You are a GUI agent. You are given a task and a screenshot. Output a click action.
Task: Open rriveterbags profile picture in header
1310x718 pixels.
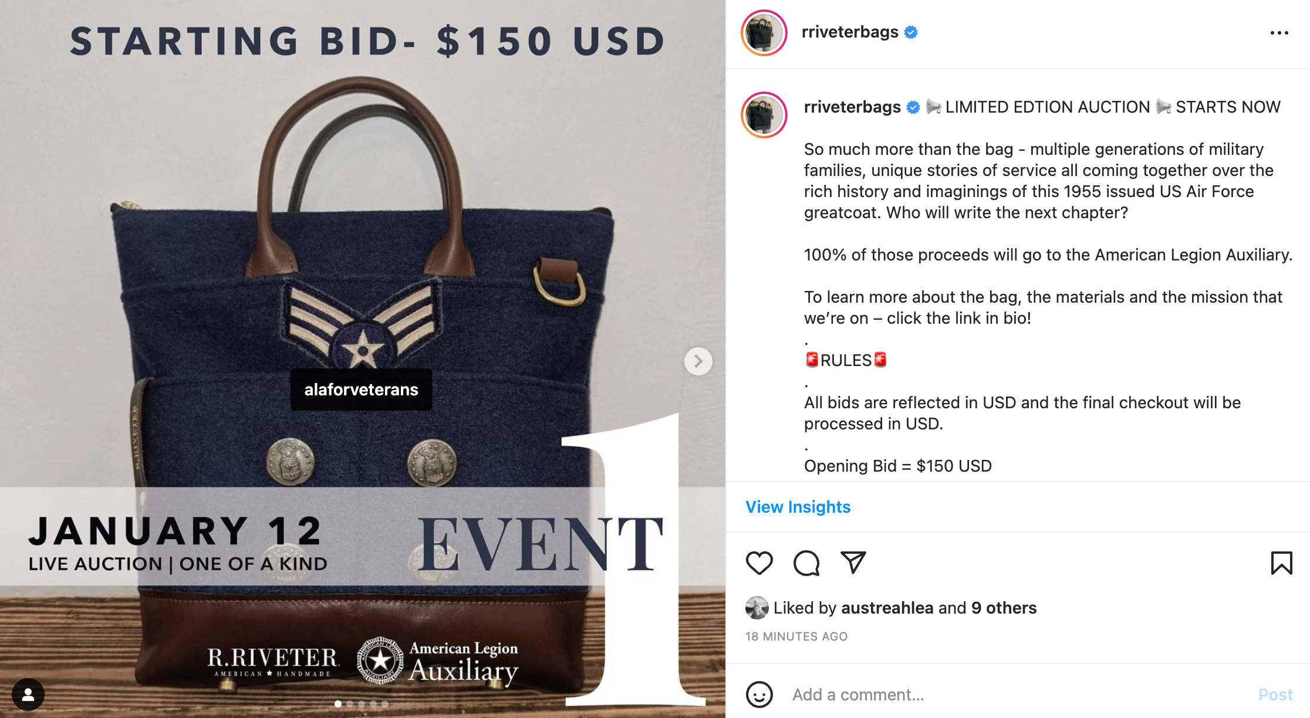coord(764,33)
